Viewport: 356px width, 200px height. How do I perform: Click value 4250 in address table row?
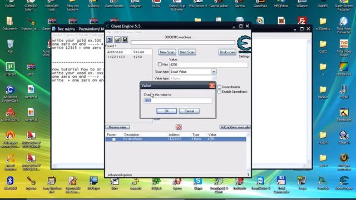[x=211, y=139]
